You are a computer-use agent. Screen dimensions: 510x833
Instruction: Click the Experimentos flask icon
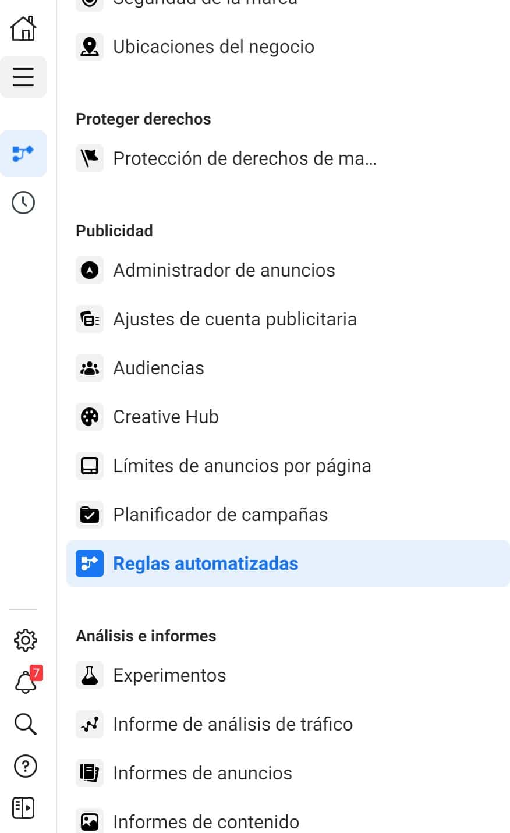pos(90,675)
